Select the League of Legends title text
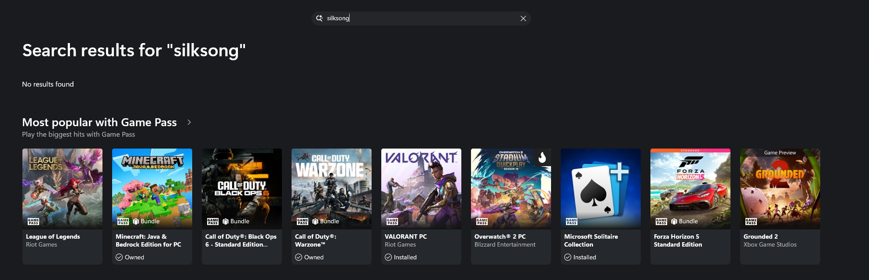 [53, 236]
